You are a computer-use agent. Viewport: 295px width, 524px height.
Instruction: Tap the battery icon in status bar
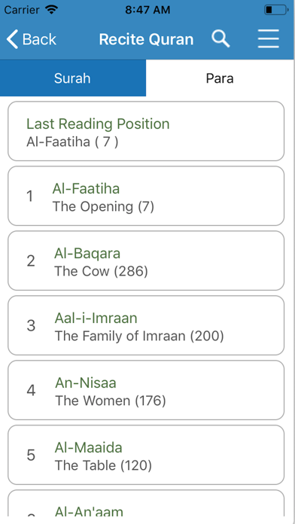click(277, 10)
